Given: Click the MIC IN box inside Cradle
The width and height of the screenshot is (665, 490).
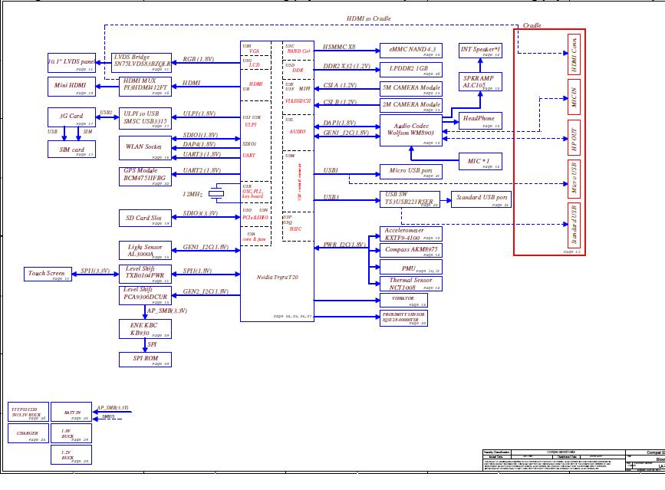Looking at the screenshot, I should point(574,97).
